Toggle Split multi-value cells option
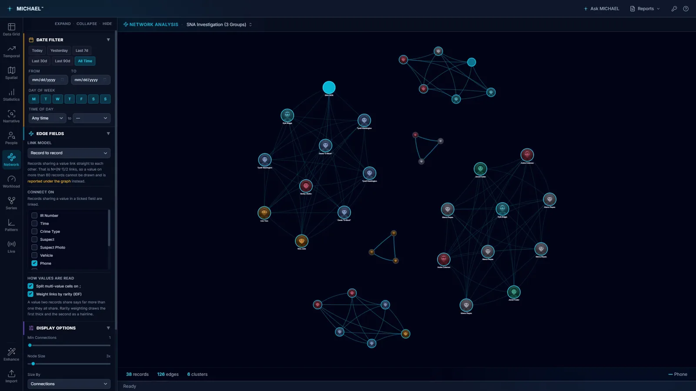This screenshot has width=696, height=391. [x=30, y=286]
